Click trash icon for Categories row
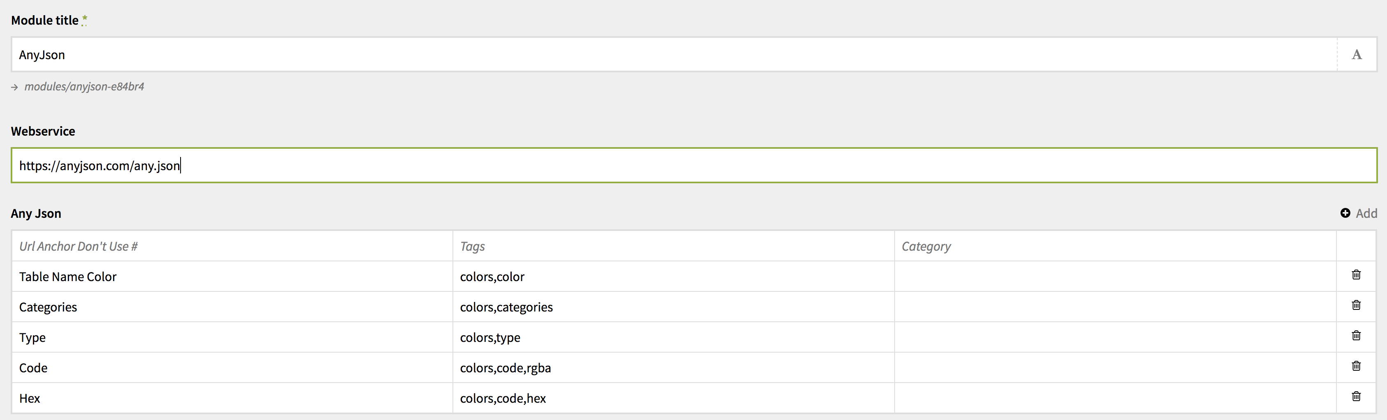This screenshot has width=1387, height=420. point(1356,305)
